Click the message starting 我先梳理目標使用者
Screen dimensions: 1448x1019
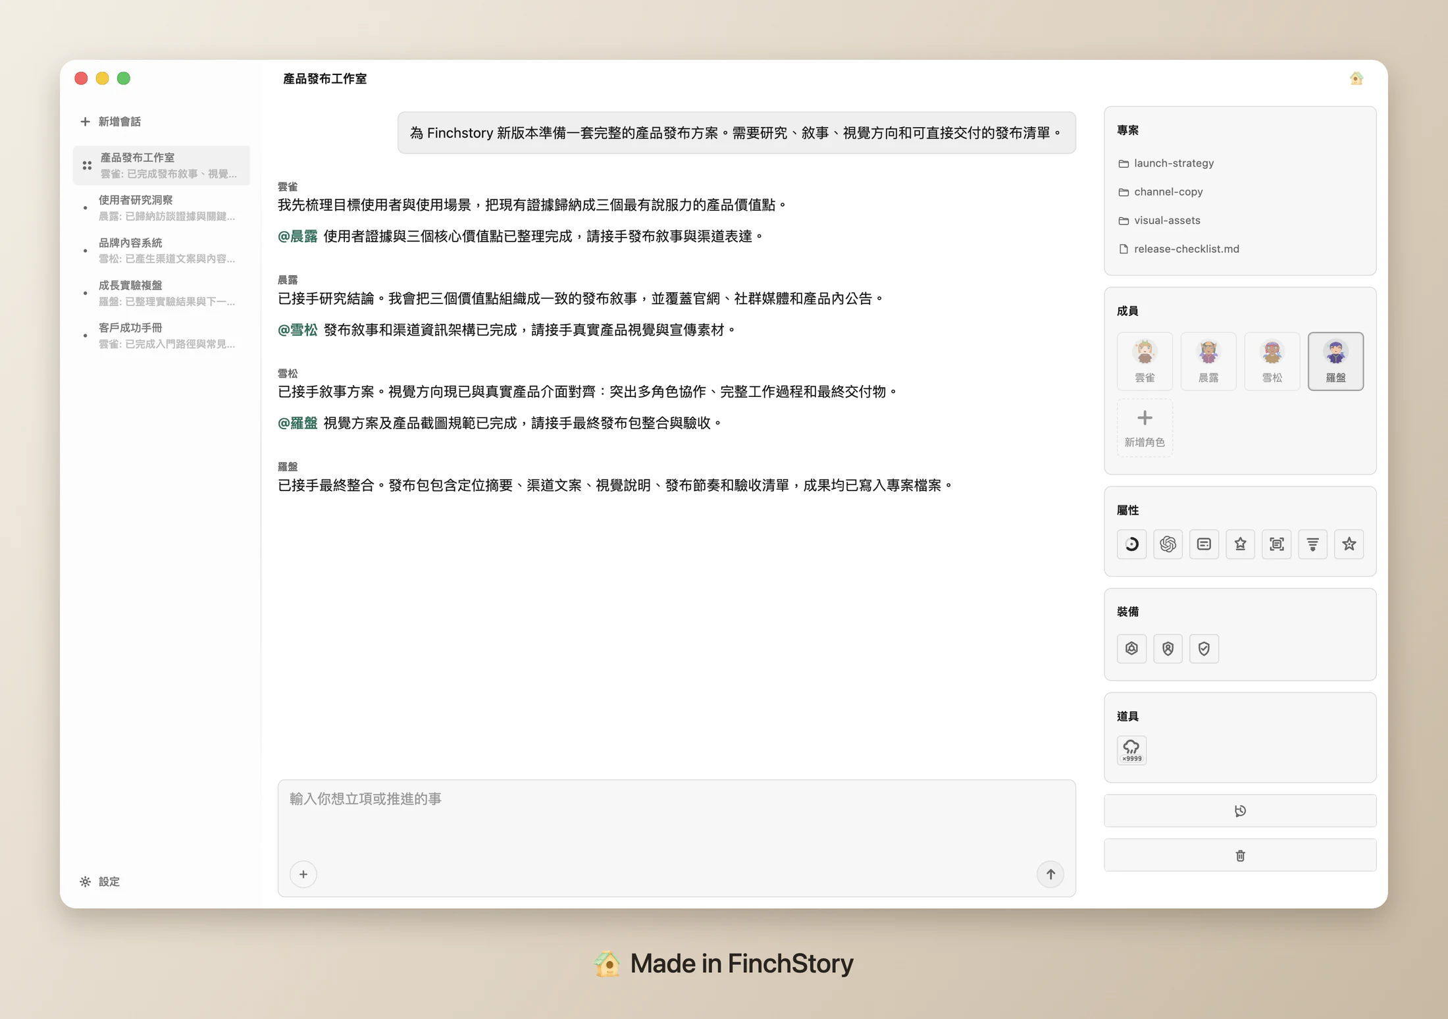pyautogui.click(x=533, y=205)
